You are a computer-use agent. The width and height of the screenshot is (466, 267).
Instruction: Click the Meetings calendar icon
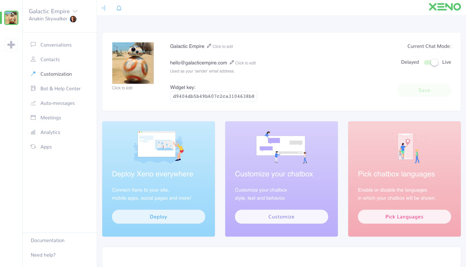33,117
